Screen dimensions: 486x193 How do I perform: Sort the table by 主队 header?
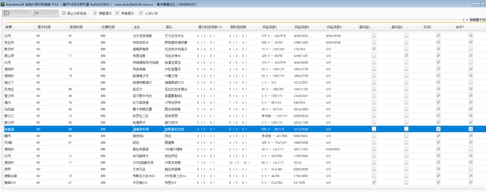137,27
